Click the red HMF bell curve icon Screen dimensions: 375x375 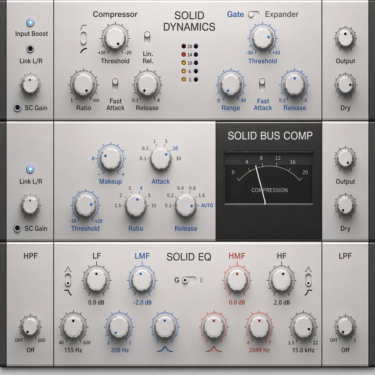click(214, 349)
